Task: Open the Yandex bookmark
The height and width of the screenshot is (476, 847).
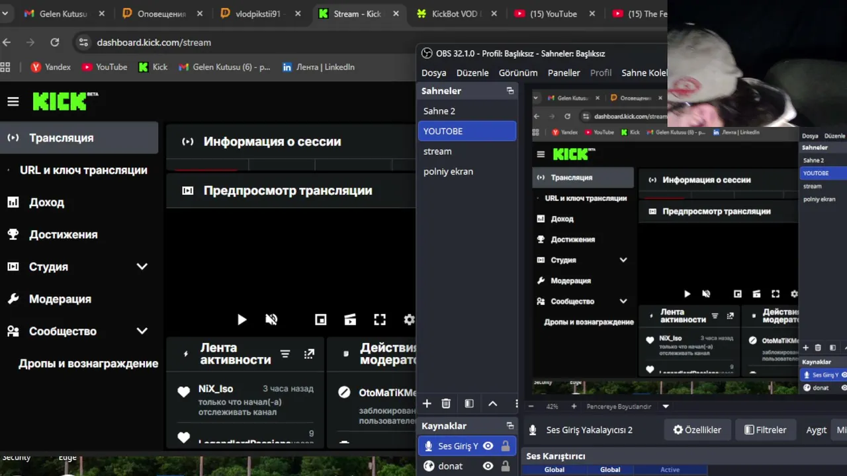Action: point(51,67)
